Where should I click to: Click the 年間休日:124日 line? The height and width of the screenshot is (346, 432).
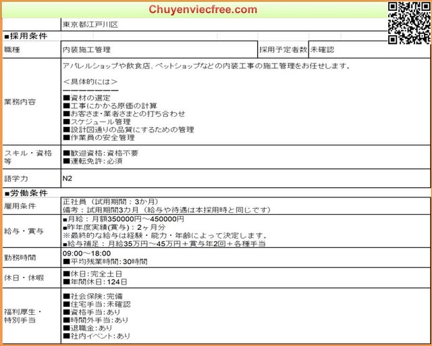click(94, 282)
